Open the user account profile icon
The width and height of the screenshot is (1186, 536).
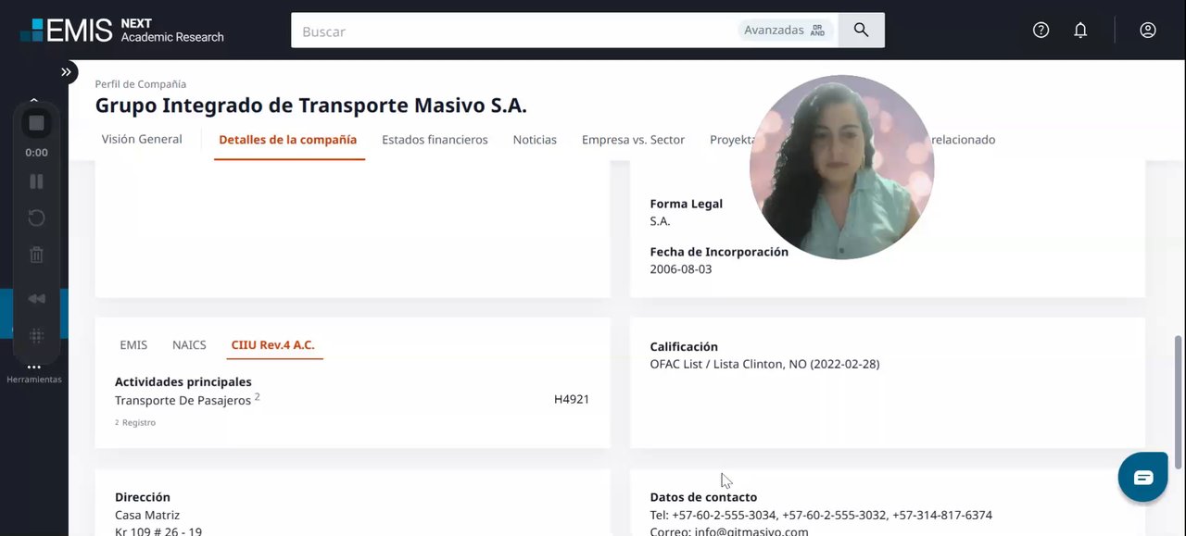click(x=1148, y=31)
